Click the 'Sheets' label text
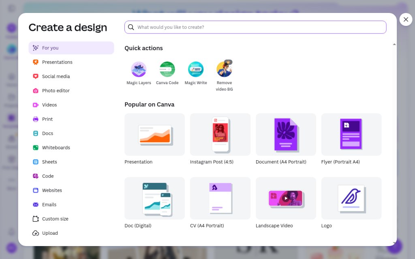This screenshot has width=415, height=259. 49,162
